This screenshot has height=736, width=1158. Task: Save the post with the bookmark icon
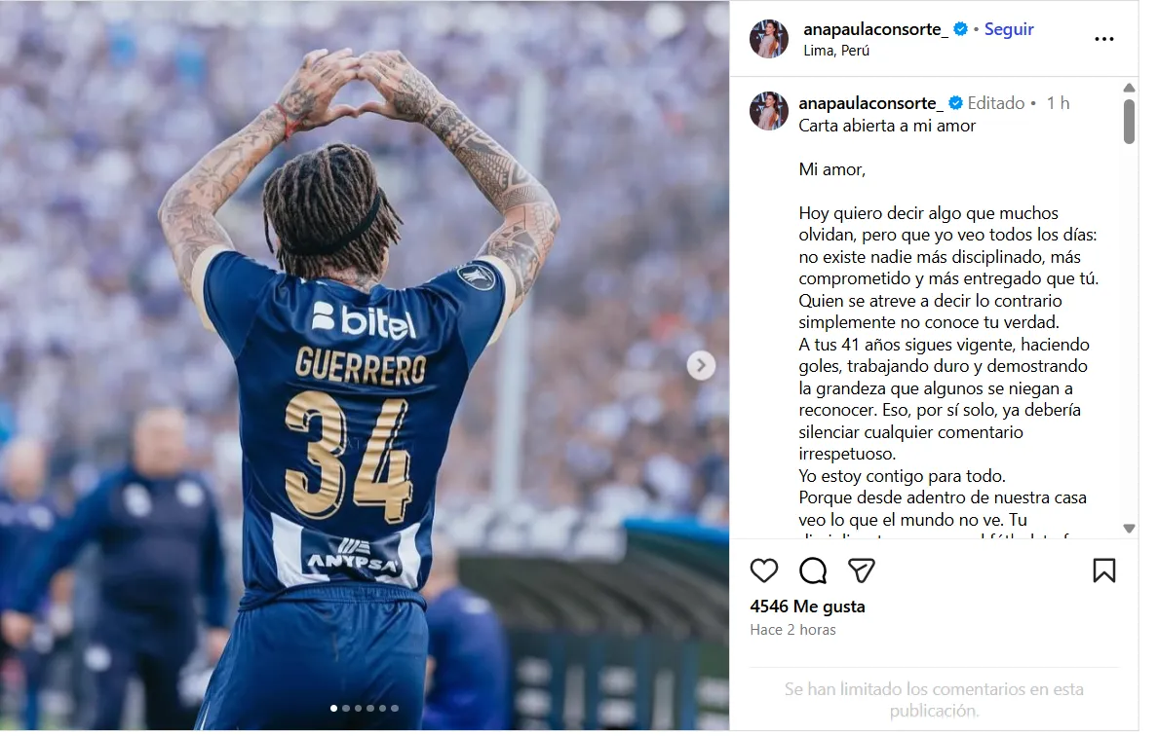pos(1104,570)
